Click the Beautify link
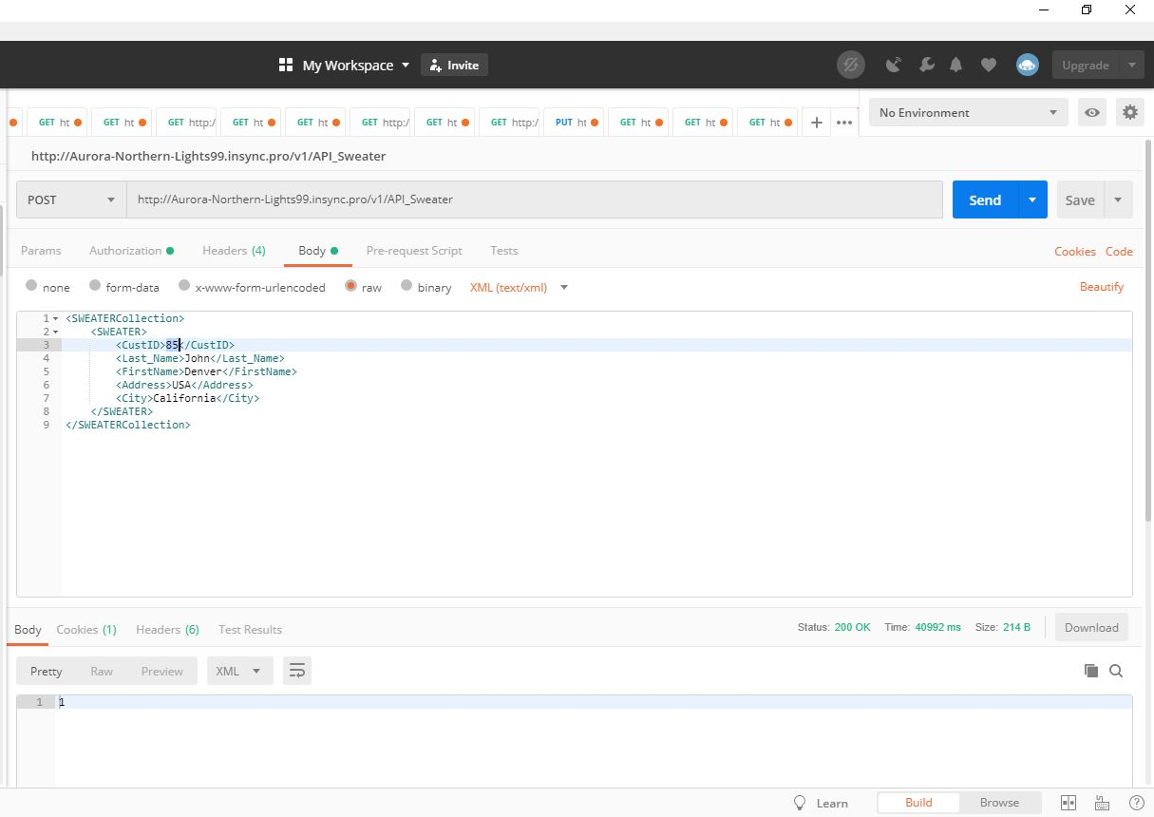 pyautogui.click(x=1101, y=287)
